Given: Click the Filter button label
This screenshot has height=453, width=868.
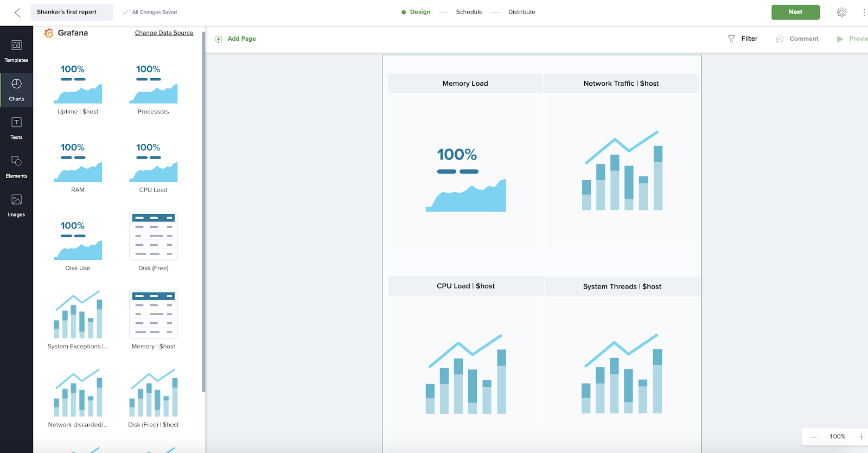Looking at the screenshot, I should click(749, 39).
